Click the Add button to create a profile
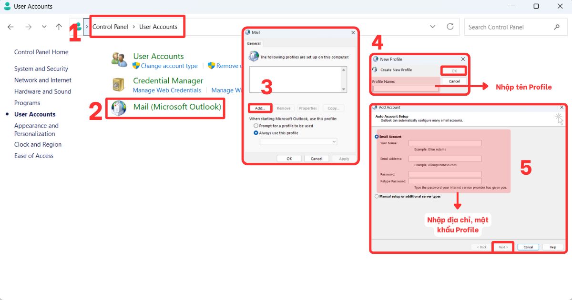The width and height of the screenshot is (572, 300). coord(259,108)
